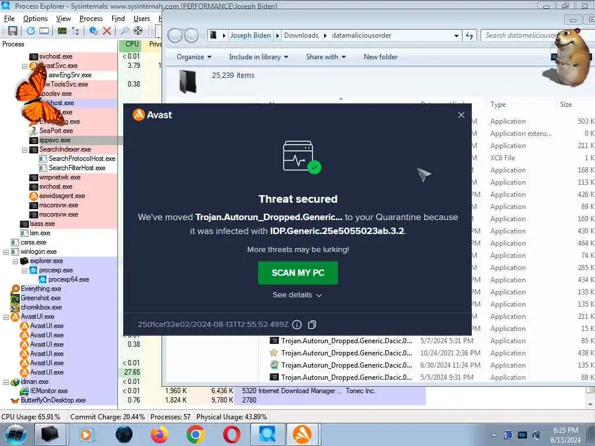Click the process Properties icon in toolbar

point(94,31)
